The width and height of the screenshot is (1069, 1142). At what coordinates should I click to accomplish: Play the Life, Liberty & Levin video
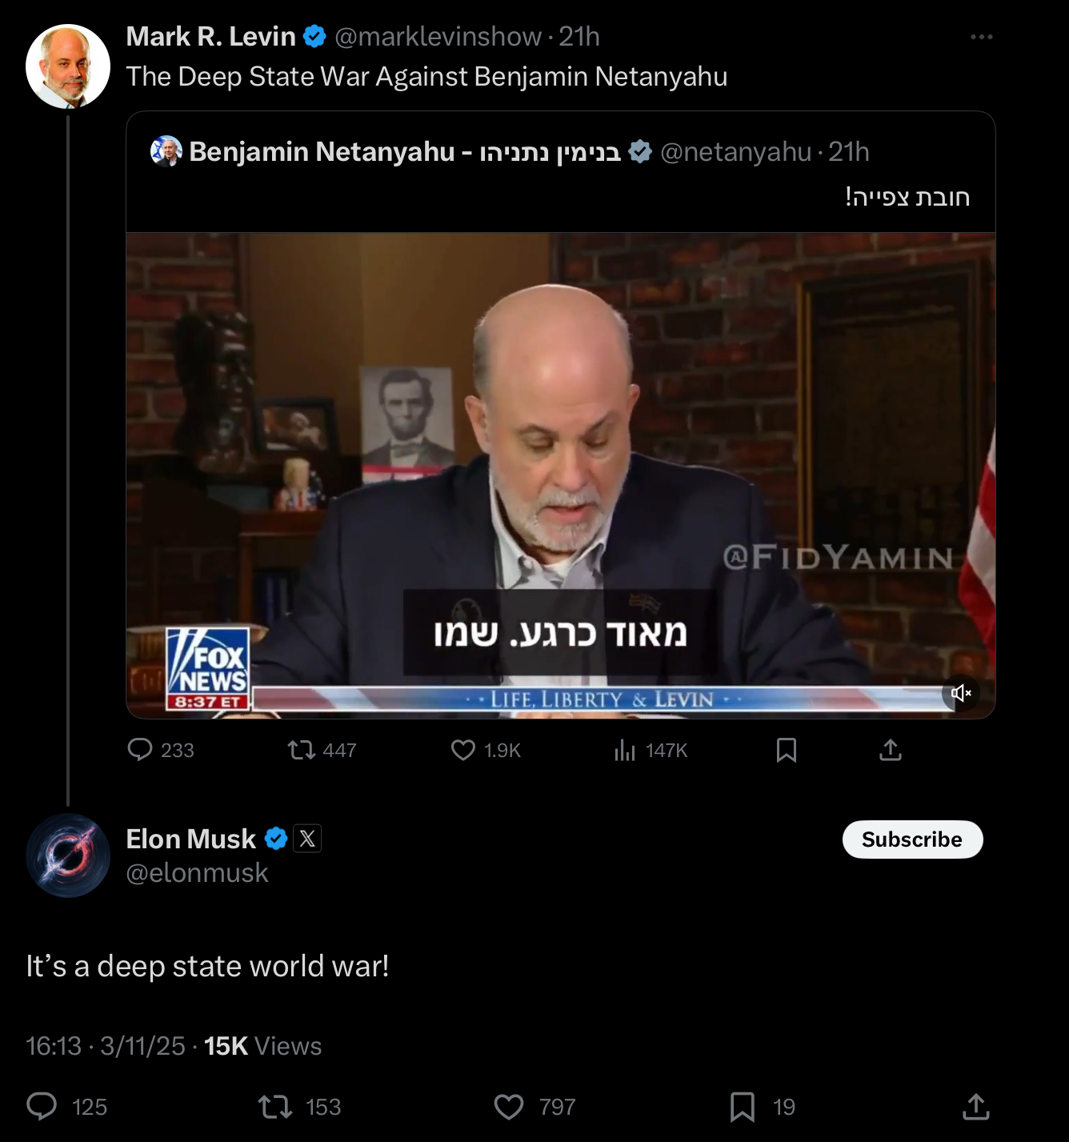click(x=561, y=475)
